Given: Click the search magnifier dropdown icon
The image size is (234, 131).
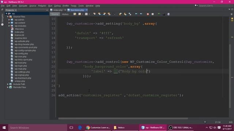Looking at the screenshot, I should (196, 5).
